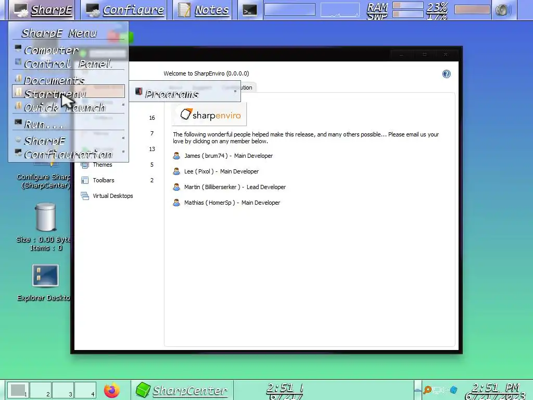Click the Explorer Desktop icon
This screenshot has height=400, width=533.
[46, 276]
